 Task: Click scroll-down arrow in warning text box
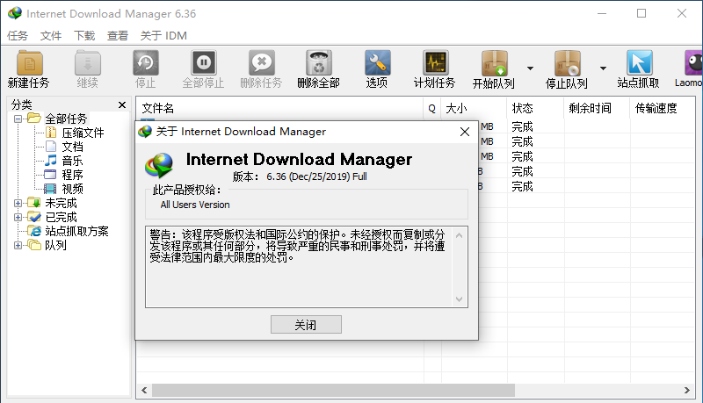(x=459, y=299)
